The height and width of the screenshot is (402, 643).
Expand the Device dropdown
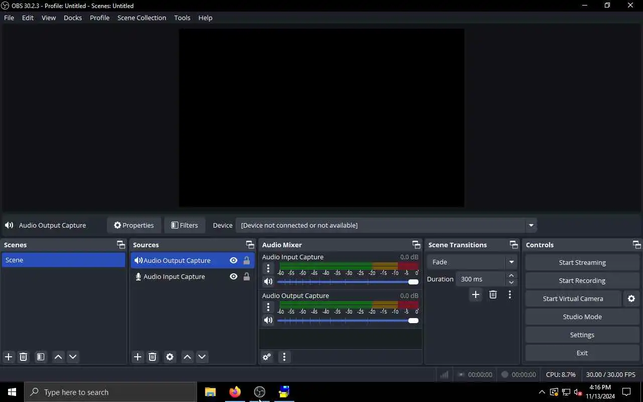(x=530, y=225)
